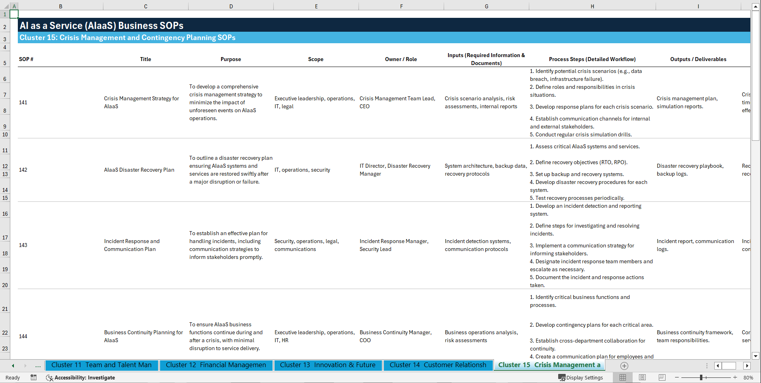This screenshot has width=761, height=383.
Task: Switch to Cluster 14 Customer Relationship sheet
Action: (438, 365)
